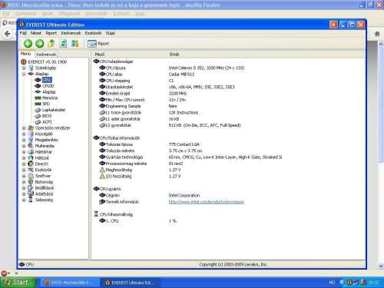Select the highlighted CPU tree item
The image size is (384, 288).
47,80
